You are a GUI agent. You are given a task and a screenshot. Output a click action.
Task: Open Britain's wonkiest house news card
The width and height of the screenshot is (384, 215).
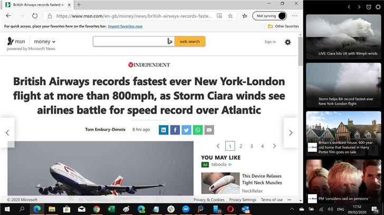point(343,134)
